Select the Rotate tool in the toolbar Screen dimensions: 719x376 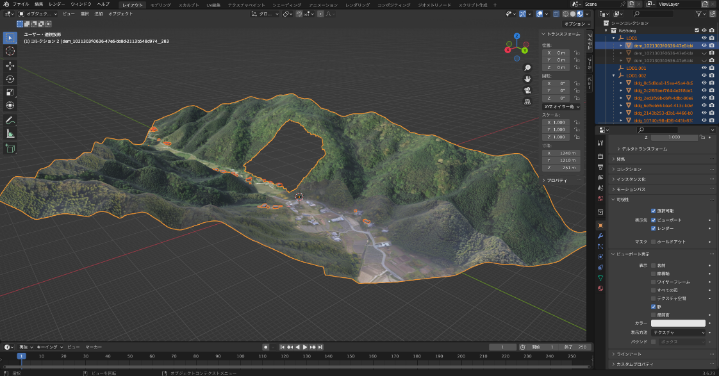tap(10, 79)
